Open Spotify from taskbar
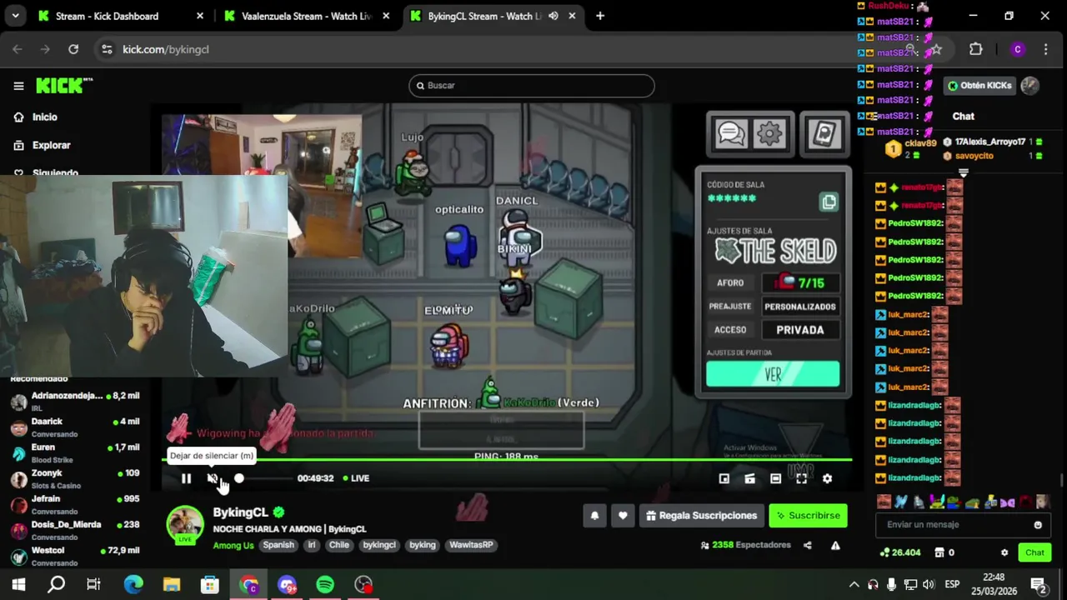Screen dimensions: 1067x600 (325, 584)
